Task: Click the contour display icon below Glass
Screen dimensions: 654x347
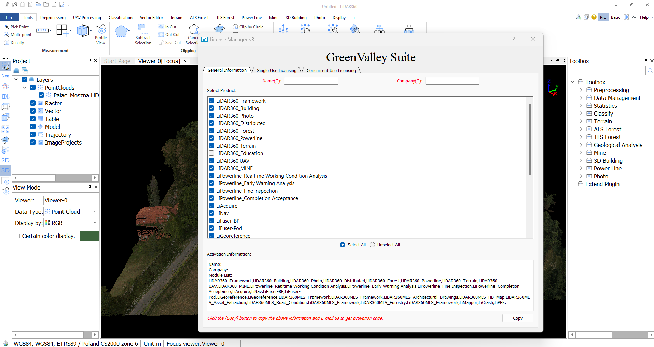Action: (x=5, y=86)
